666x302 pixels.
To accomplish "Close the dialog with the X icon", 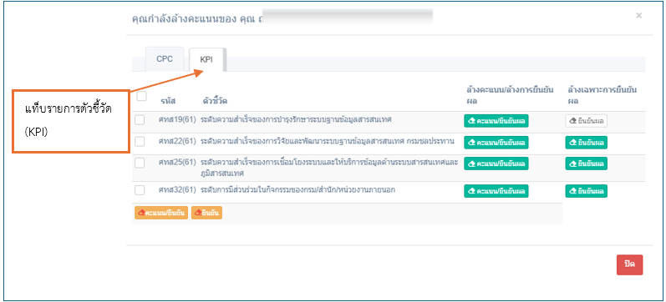I will pyautogui.click(x=638, y=16).
